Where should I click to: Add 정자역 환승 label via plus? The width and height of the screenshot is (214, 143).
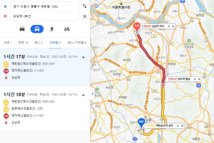[195, 79]
